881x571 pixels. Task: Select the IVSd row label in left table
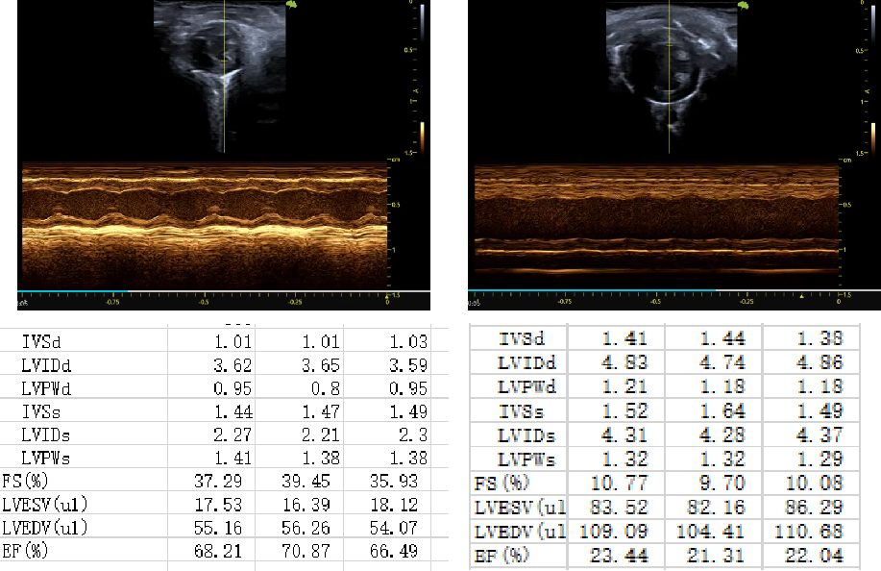click(x=41, y=341)
